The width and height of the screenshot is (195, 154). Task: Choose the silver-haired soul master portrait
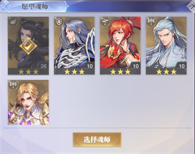tap(166, 42)
